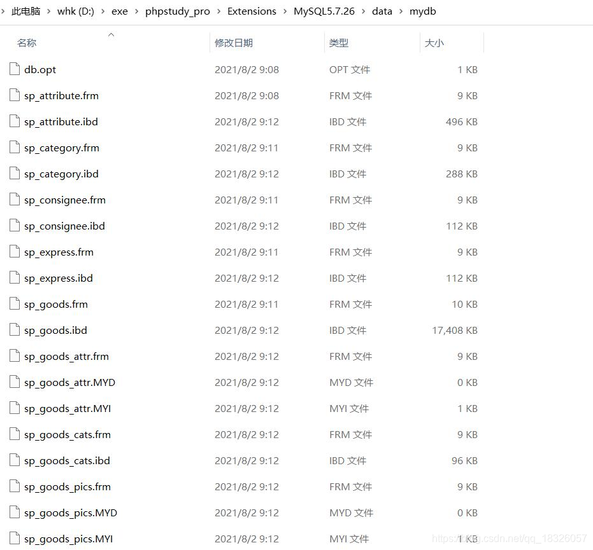This screenshot has width=593, height=550.
Task: Expand the chevron before 此电脑 breadcrumb
Action: (3, 11)
